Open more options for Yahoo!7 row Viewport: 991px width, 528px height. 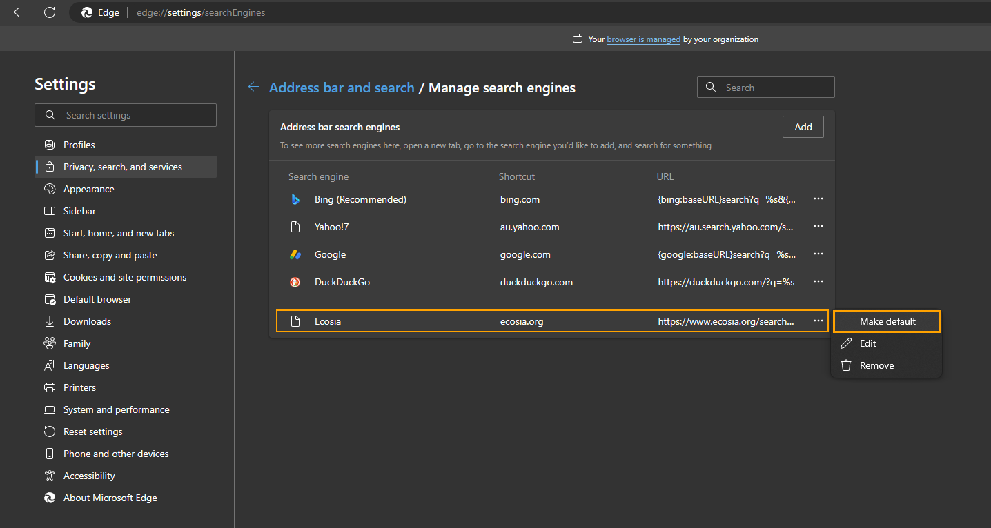coord(818,226)
